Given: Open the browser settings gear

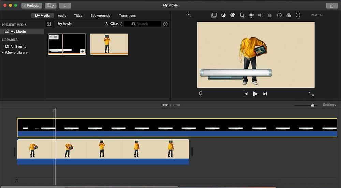Looking at the screenshot, I should point(165,24).
